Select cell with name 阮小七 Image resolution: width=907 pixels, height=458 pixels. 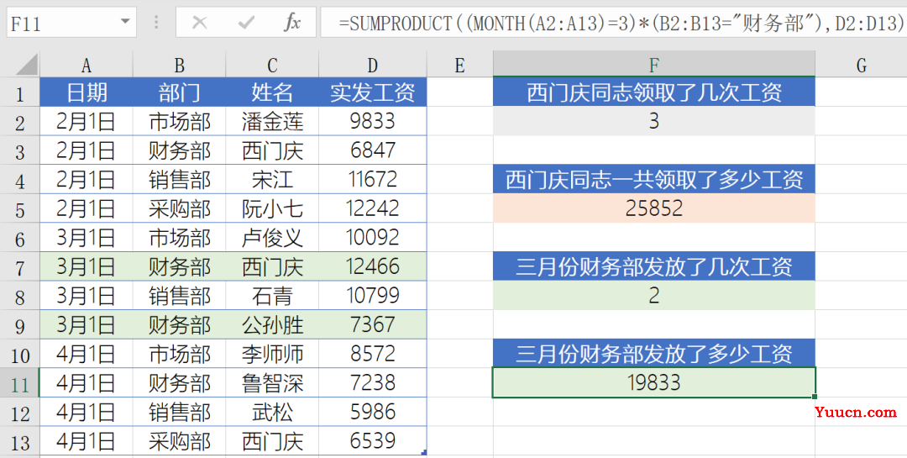point(272,208)
